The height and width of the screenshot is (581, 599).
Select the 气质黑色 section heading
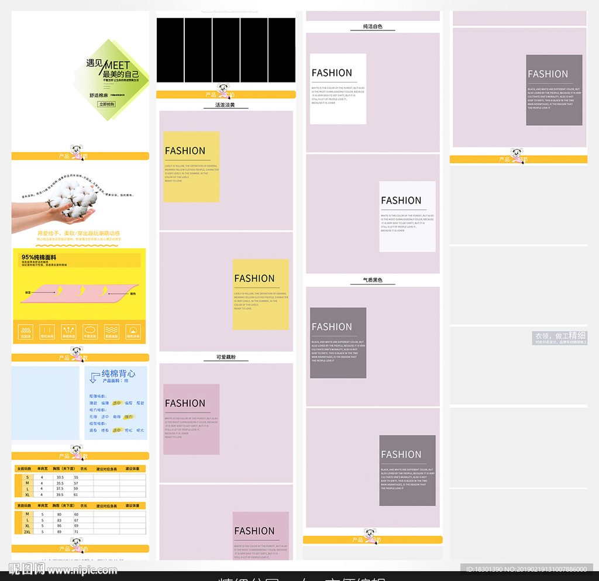click(373, 280)
